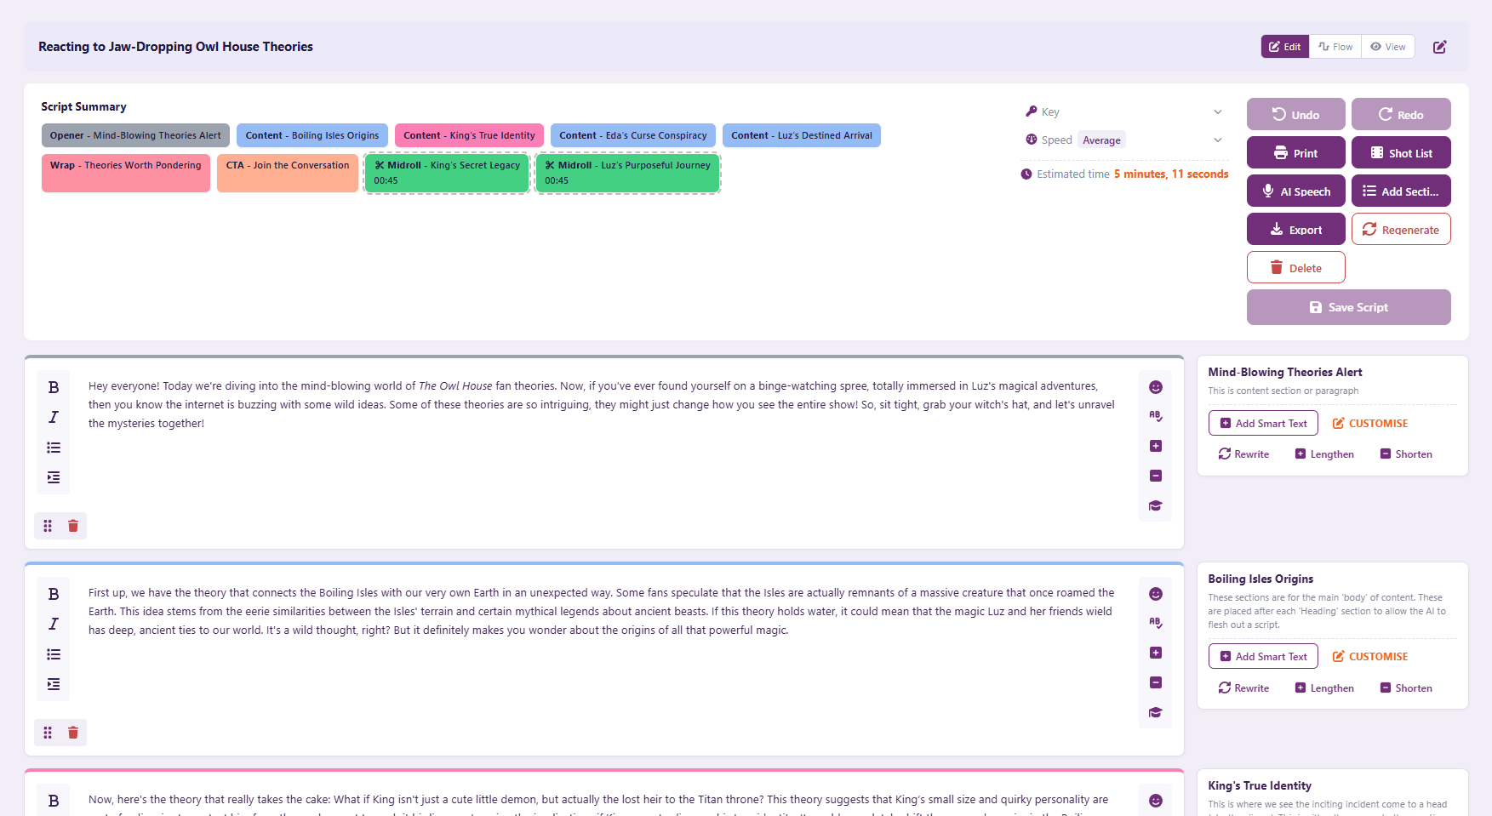The height and width of the screenshot is (816, 1492).
Task: Apply italic in the Mind-Blowing Theories editor
Action: point(54,417)
